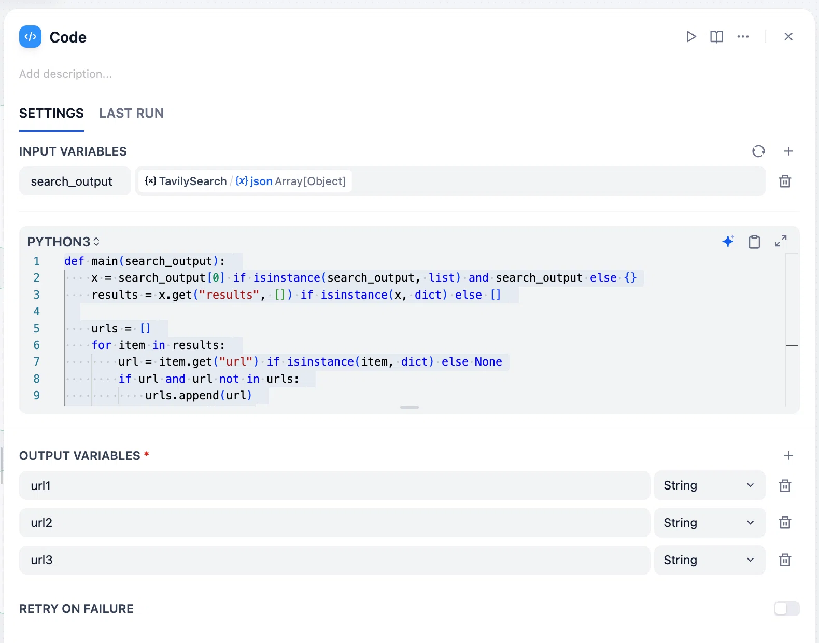Image resolution: width=819 pixels, height=643 pixels.
Task: Copy the code using clipboard icon
Action: [754, 242]
